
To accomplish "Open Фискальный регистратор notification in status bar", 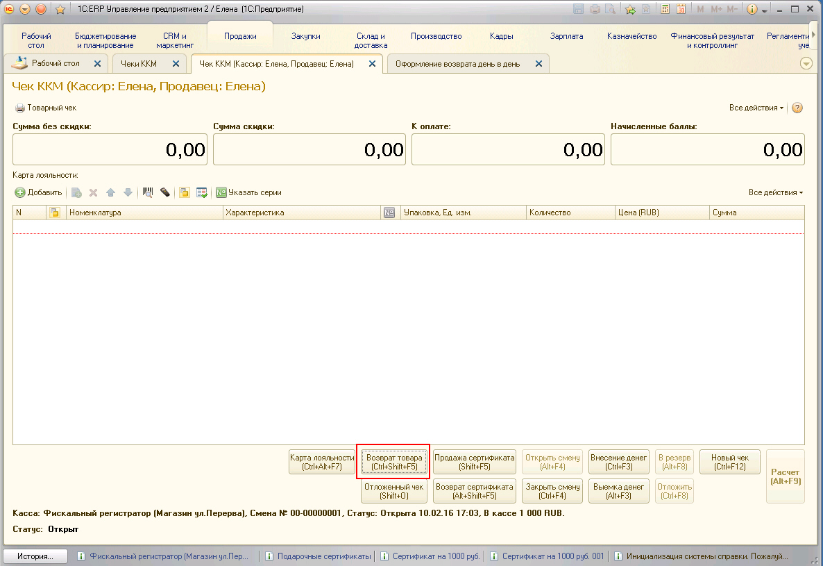I will (162, 556).
